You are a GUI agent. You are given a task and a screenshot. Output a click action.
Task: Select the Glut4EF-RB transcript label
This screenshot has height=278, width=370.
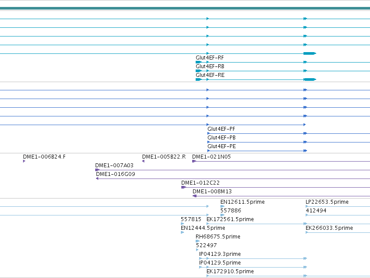pos(210,66)
